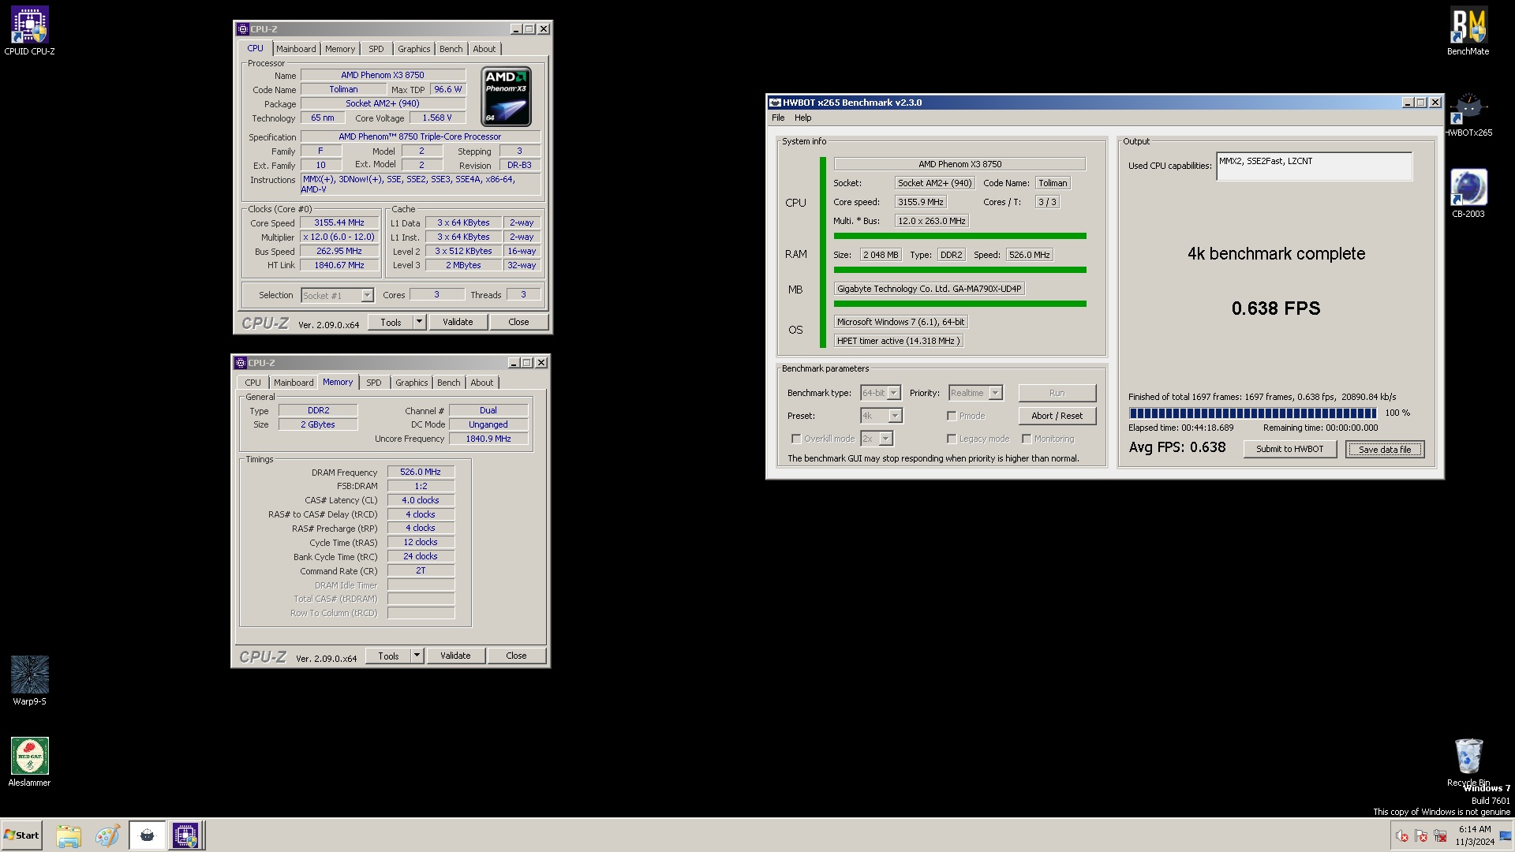The image size is (1515, 852).
Task: Click the Core Speed 3155.44 MHz field
Action: point(339,223)
